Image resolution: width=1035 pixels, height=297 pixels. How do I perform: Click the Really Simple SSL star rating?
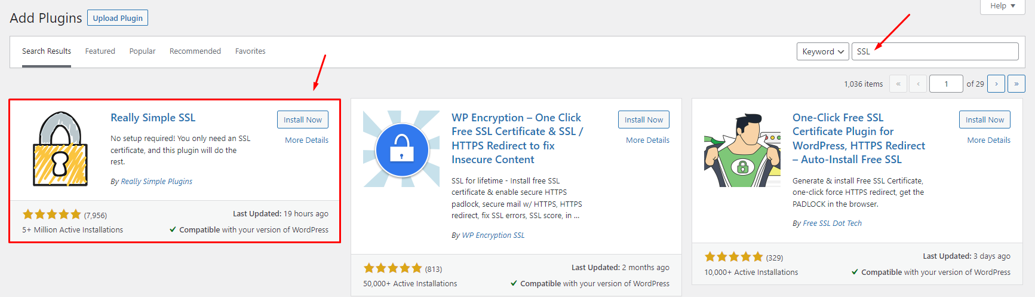(52, 215)
